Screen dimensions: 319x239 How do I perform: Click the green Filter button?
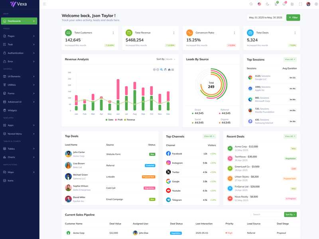(x=293, y=18)
